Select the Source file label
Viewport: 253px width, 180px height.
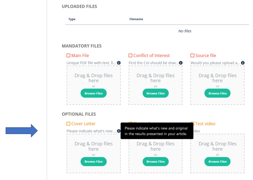(206, 56)
